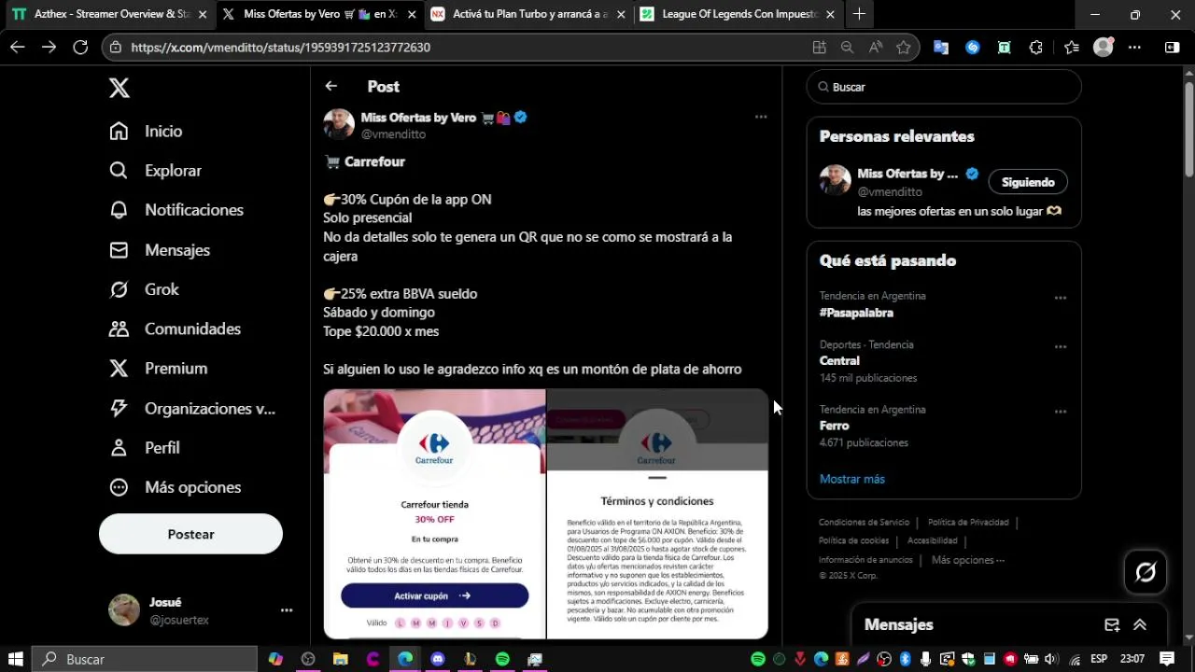Focus the Buscar search field on X

944,87
